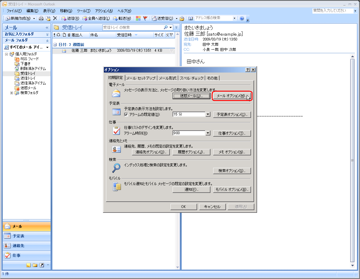Click モバイル オプション(B) button
The image size is (360, 279).
click(232, 190)
